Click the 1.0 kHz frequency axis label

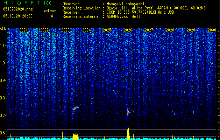(3, 63)
